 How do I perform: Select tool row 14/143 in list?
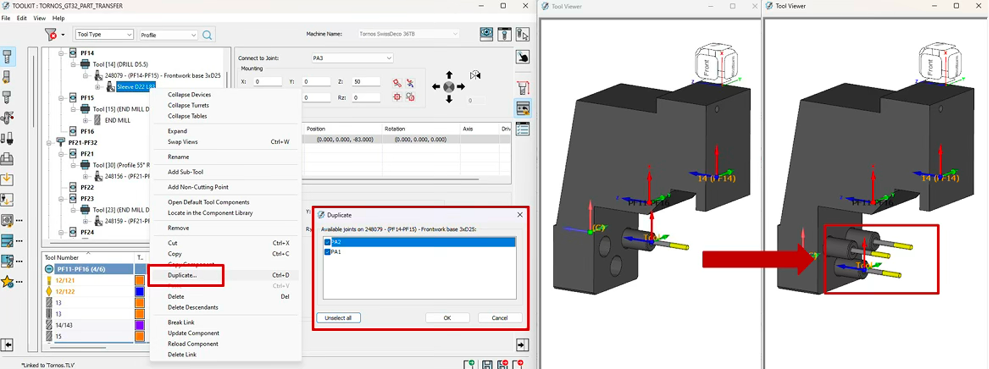(89, 325)
